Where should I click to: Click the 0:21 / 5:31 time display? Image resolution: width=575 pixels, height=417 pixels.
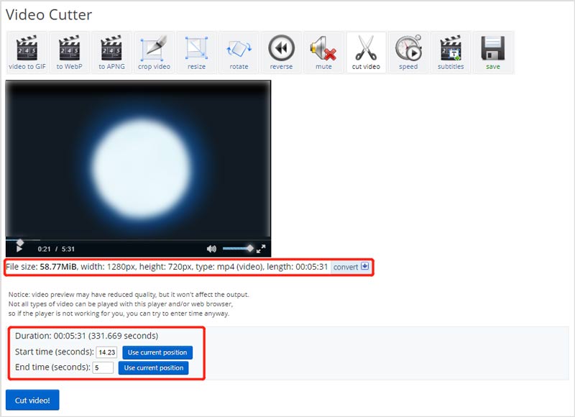tap(56, 249)
